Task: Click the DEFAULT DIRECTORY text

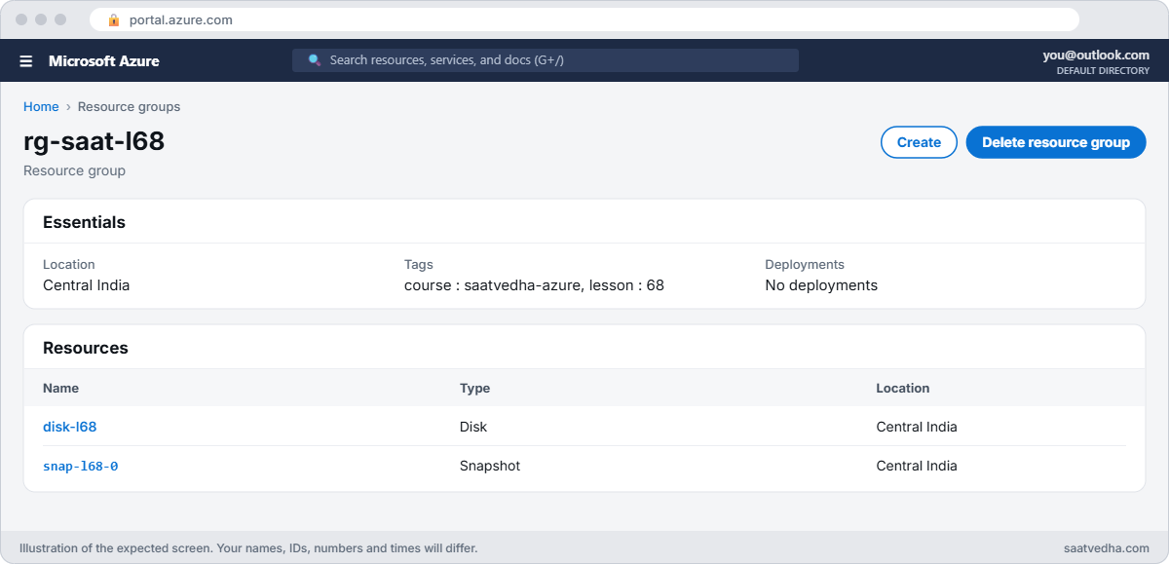Action: 1103,71
